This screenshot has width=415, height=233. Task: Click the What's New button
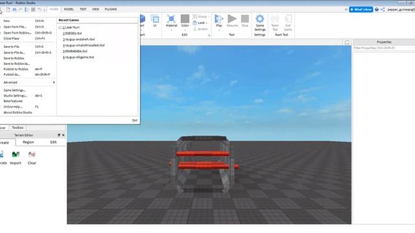click(361, 10)
